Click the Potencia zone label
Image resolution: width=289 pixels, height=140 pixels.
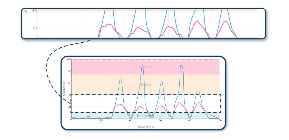click(x=145, y=67)
